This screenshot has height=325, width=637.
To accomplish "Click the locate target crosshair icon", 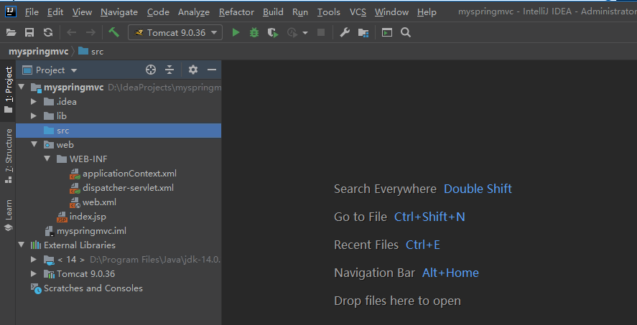I will 151,70.
